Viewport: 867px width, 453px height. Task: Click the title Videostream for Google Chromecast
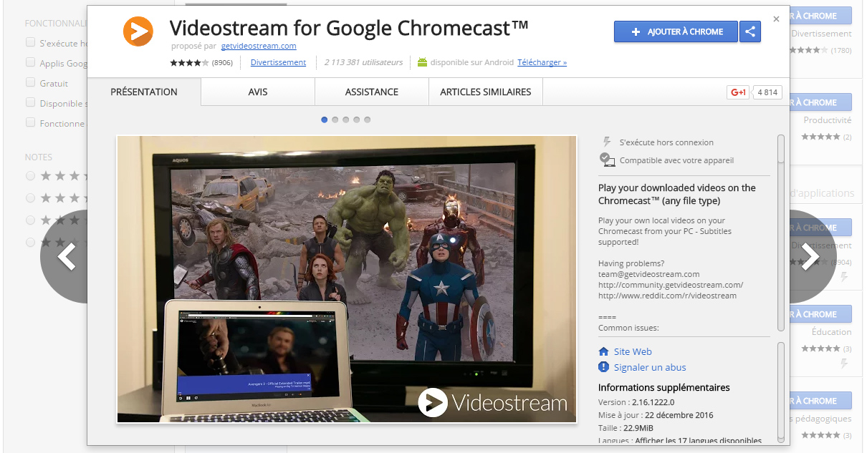coord(349,27)
